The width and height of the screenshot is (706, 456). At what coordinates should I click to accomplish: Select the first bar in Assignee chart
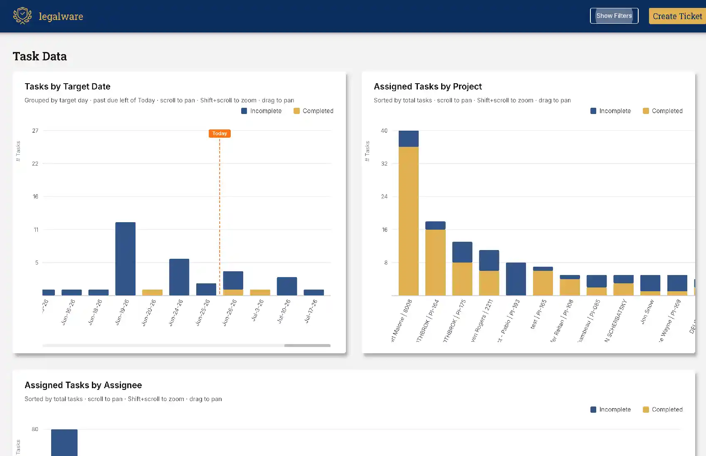click(64, 443)
